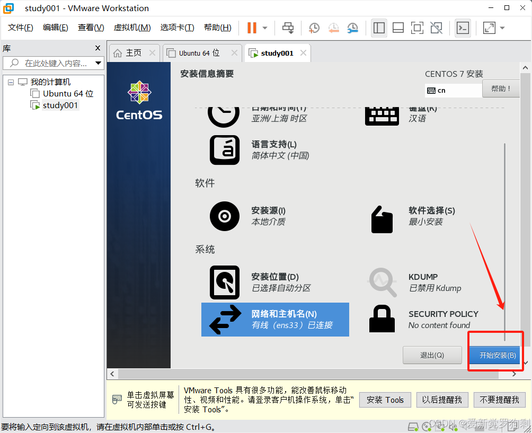The width and height of the screenshot is (532, 433).
Task: Open the keyboard settings icon
Action: coord(382,116)
